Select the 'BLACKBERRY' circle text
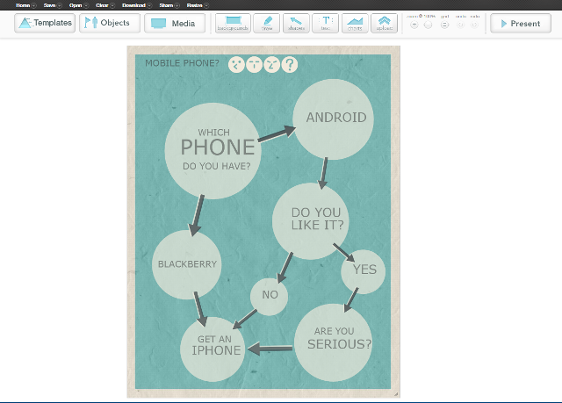The width and height of the screenshot is (562, 403). point(187,264)
